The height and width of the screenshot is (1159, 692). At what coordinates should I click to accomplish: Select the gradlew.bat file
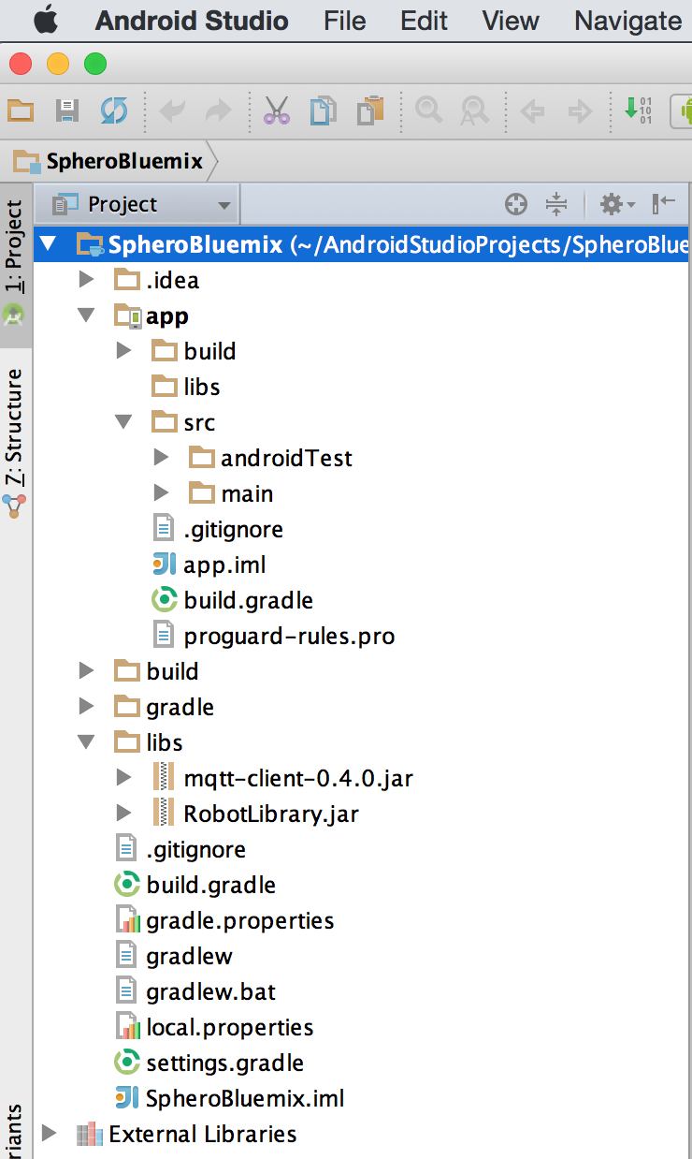(x=195, y=991)
